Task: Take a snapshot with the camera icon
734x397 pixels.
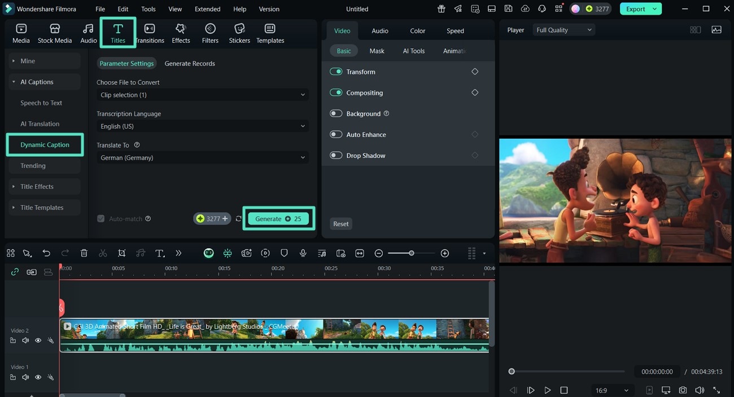Action: pyautogui.click(x=683, y=390)
